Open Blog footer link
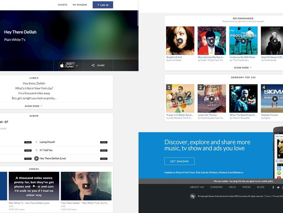Image resolution: width=283 pixels, height=213 pixels. point(261,187)
